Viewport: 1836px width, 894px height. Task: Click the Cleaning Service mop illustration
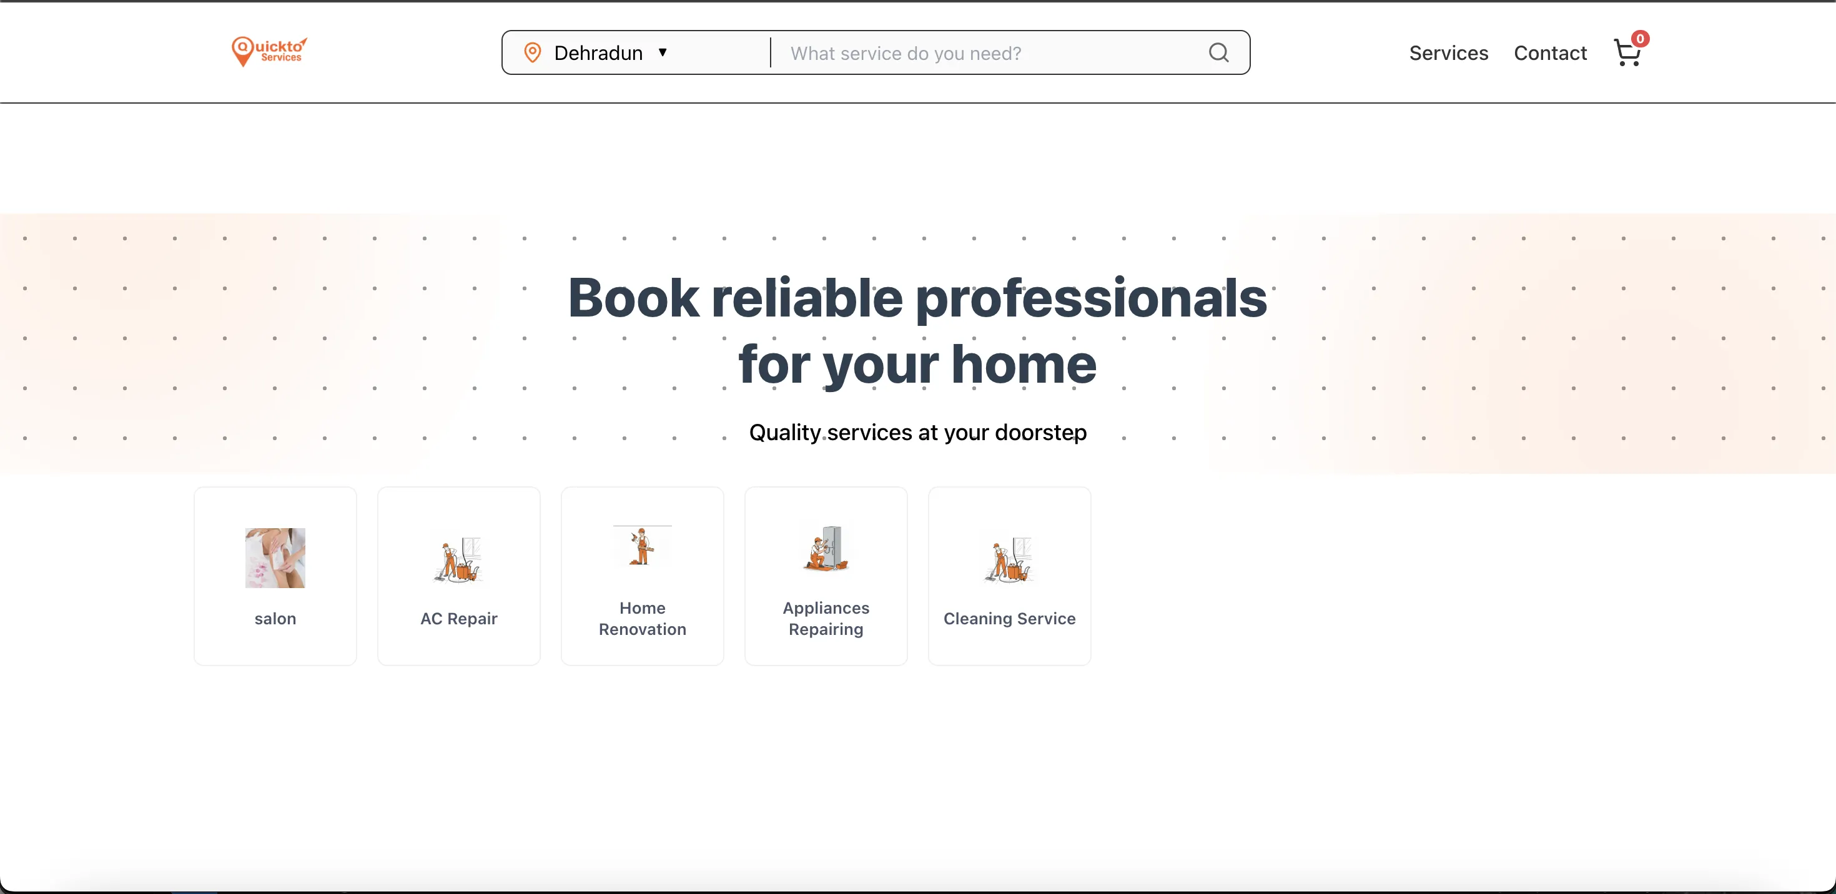coord(1009,559)
